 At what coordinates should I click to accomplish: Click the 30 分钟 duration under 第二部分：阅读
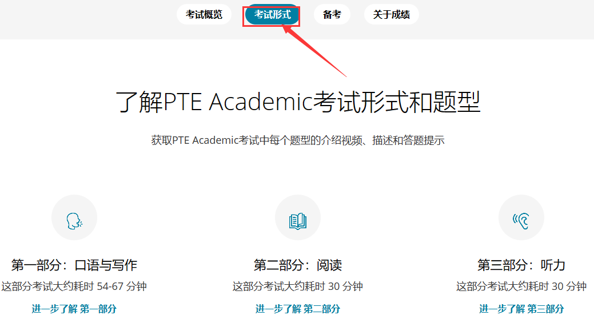pyautogui.click(x=345, y=286)
